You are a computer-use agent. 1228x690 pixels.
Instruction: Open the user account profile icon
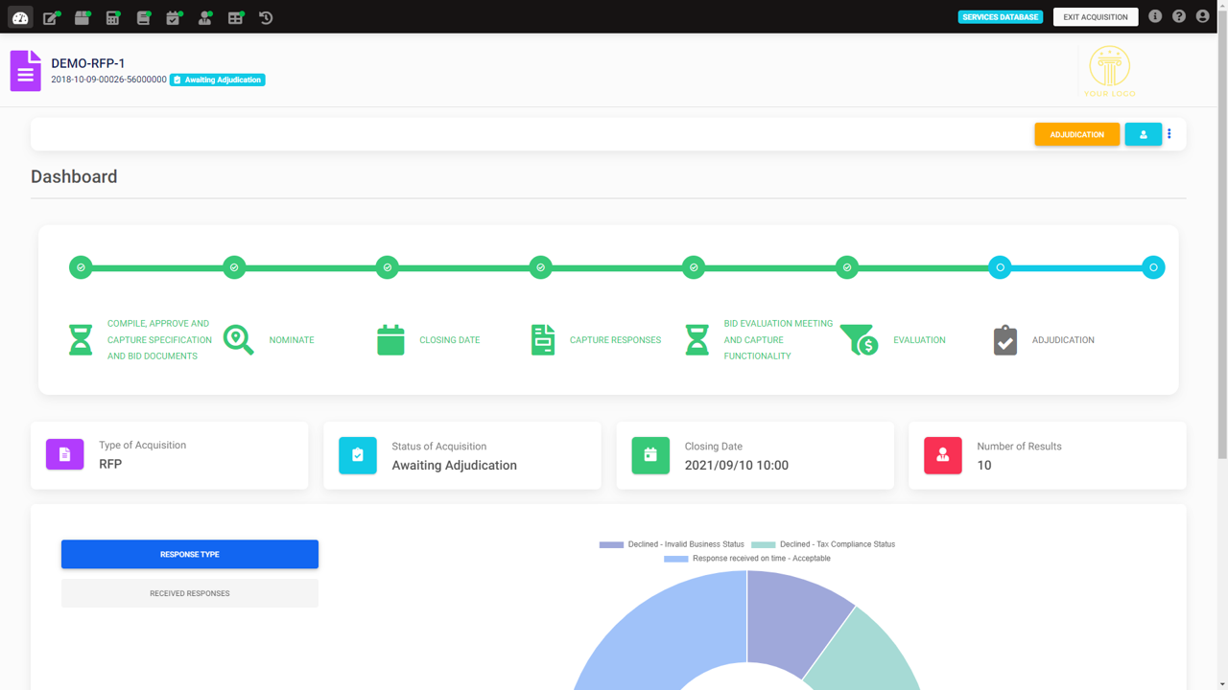click(1203, 16)
